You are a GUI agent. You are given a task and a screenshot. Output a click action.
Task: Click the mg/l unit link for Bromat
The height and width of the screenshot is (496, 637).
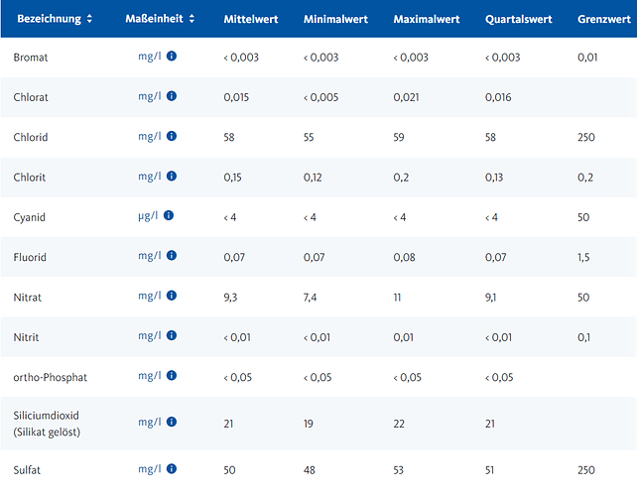[150, 57]
